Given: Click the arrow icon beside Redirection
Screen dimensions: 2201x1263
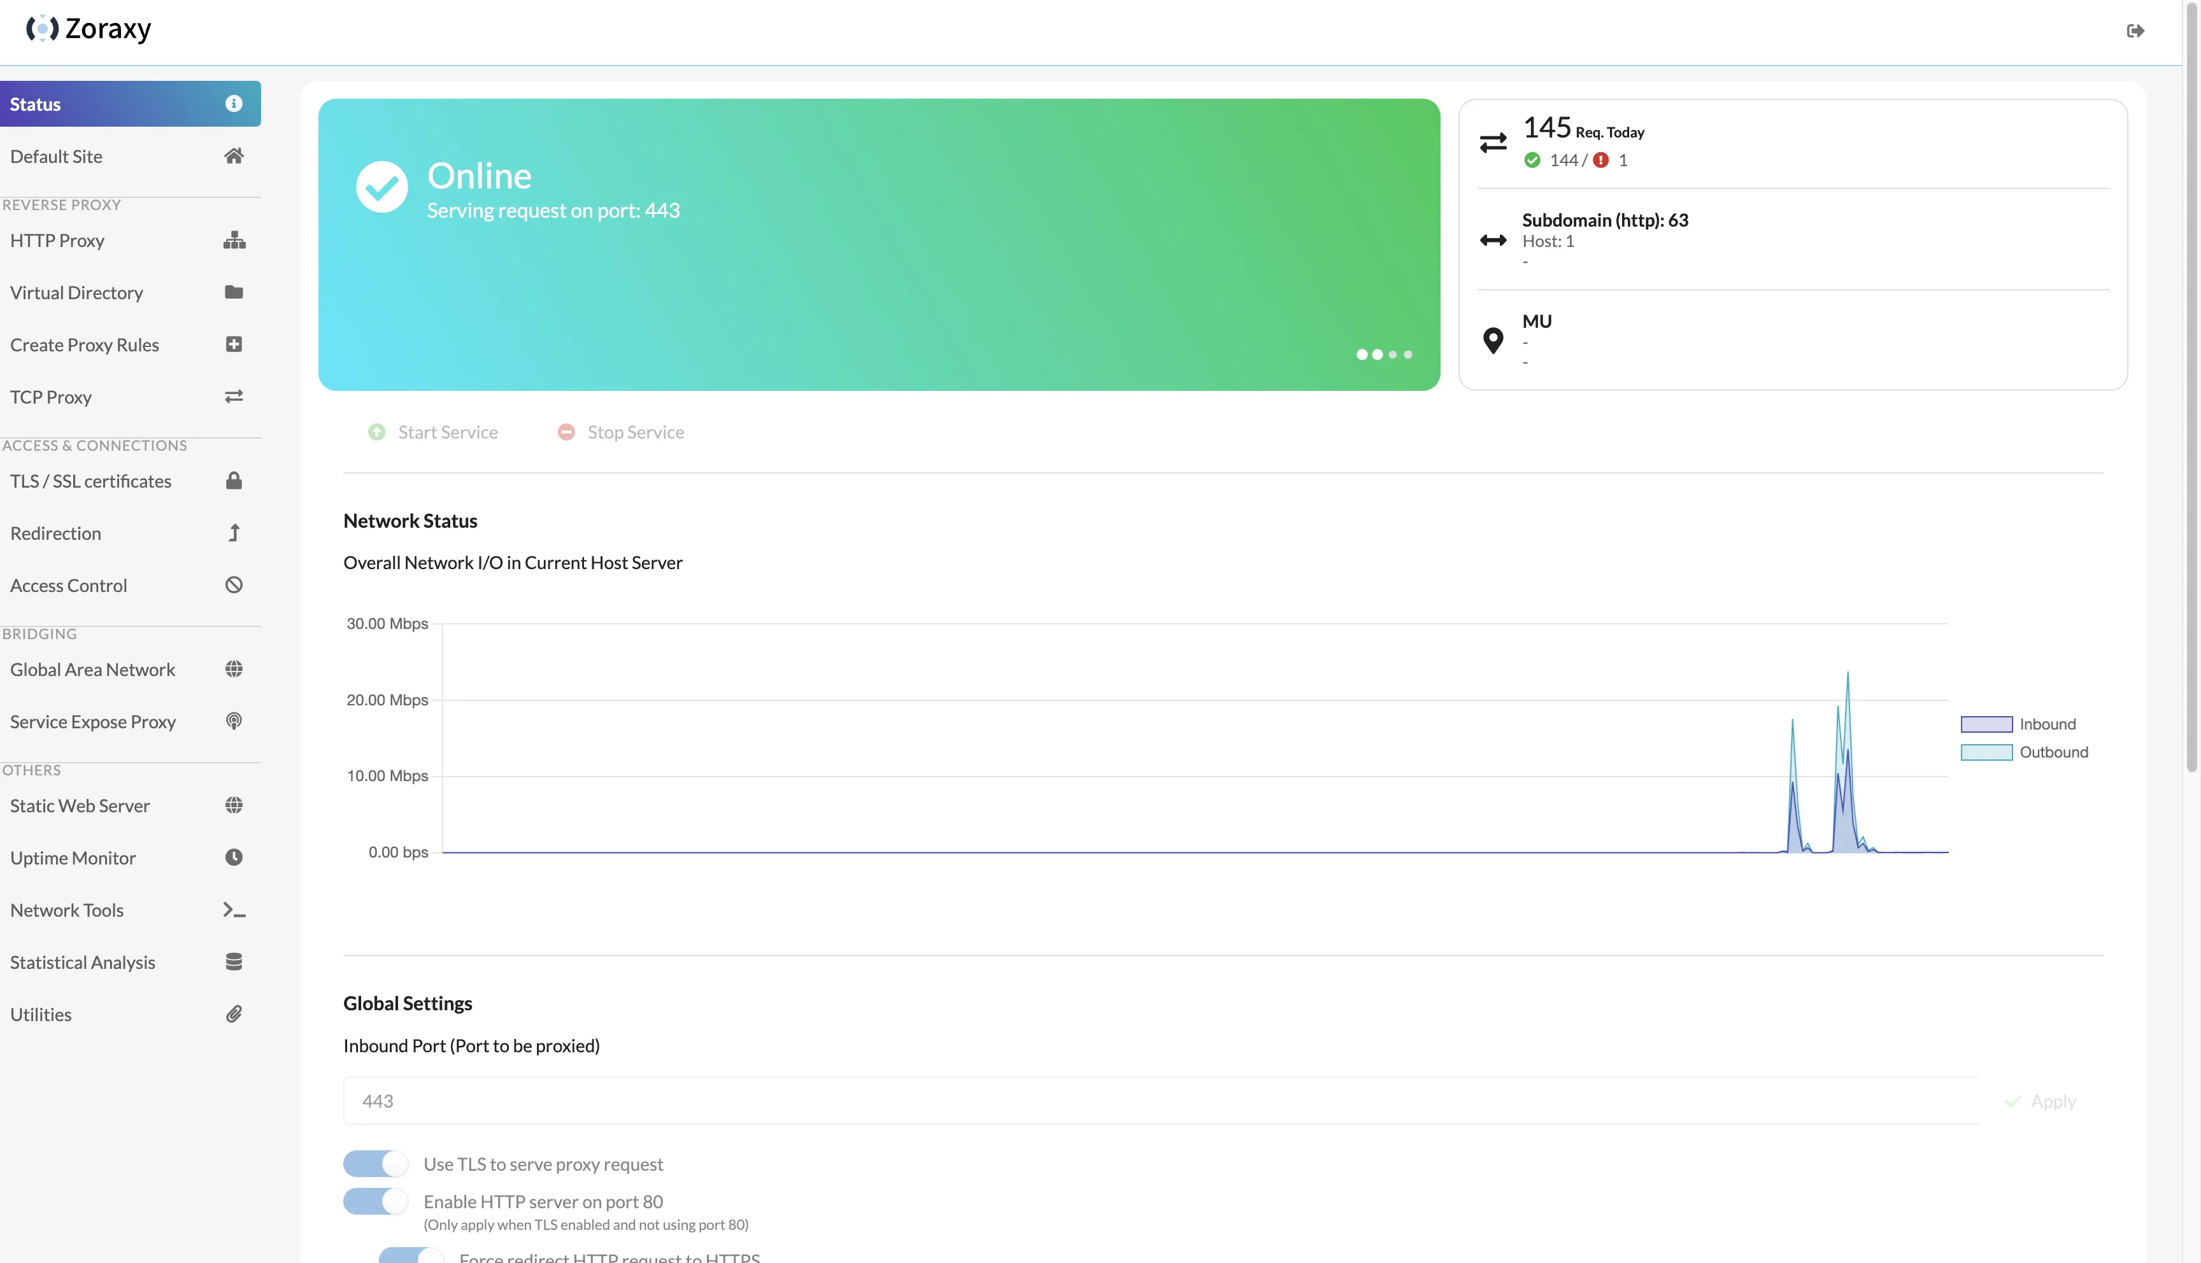Looking at the screenshot, I should [x=233, y=533].
